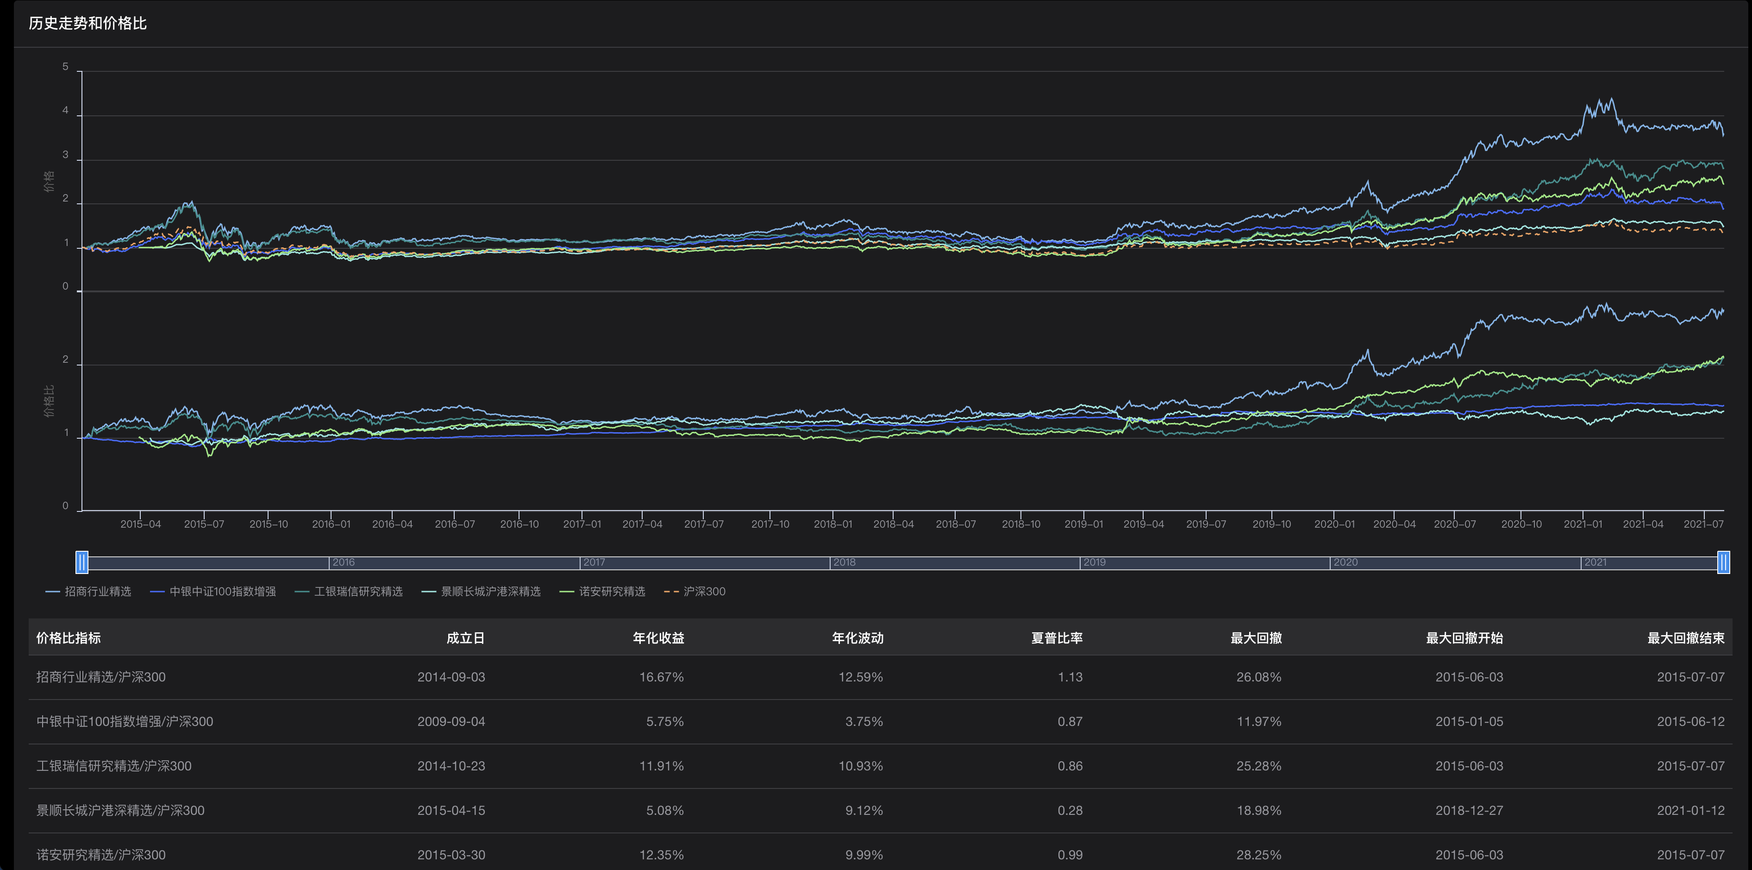Click the 价格比指标 column header

[x=68, y=638]
